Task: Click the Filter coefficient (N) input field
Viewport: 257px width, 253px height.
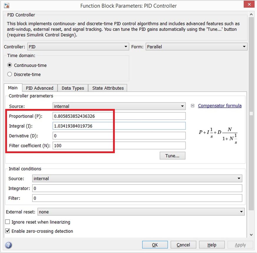Action: [119, 146]
